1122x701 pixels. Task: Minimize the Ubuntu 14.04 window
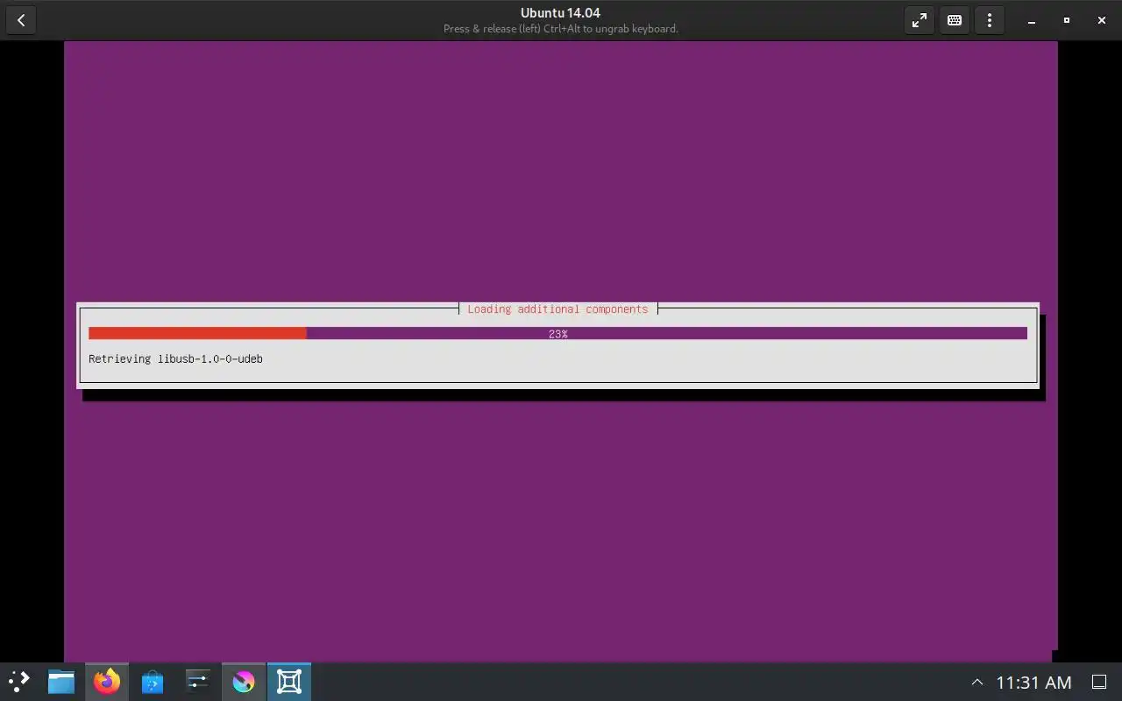pyautogui.click(x=1032, y=20)
